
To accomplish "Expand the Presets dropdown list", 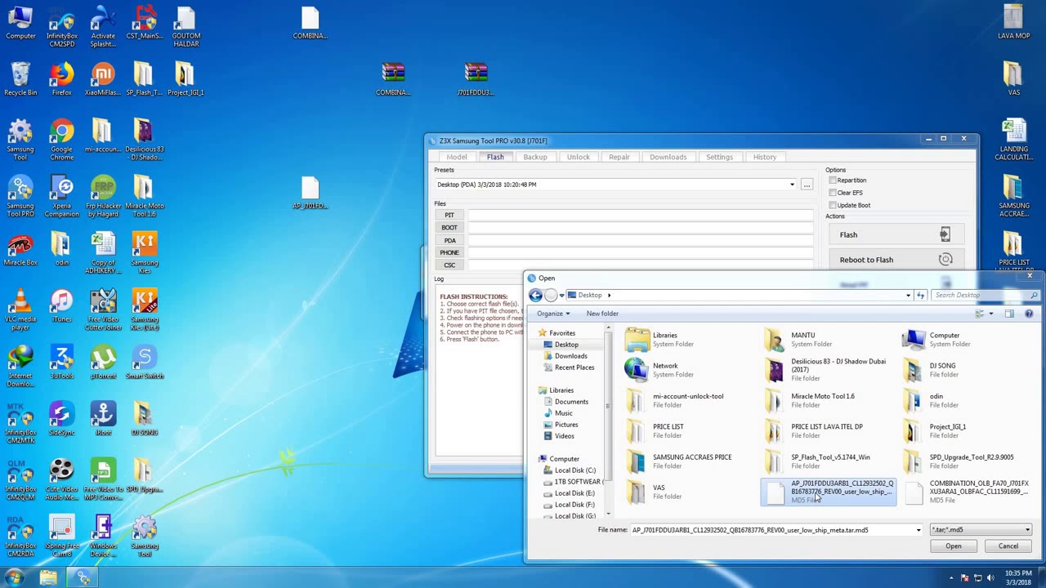I will (792, 185).
